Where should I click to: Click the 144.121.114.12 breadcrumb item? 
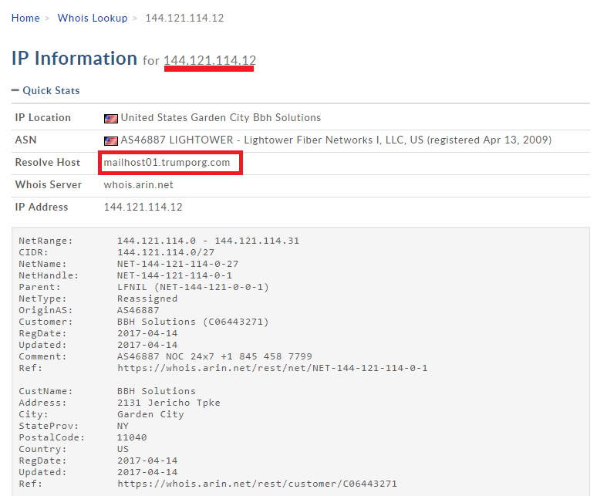(184, 18)
